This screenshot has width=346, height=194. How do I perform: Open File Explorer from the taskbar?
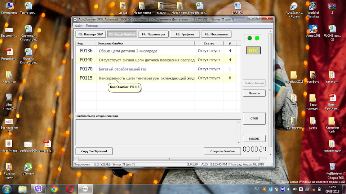pos(22,189)
